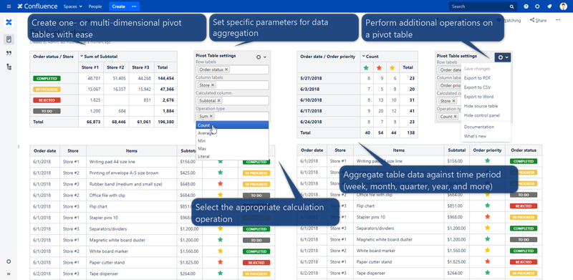The width and height of the screenshot is (573, 280).
Task: Click the 5/27/2018 row label
Action: click(310, 78)
